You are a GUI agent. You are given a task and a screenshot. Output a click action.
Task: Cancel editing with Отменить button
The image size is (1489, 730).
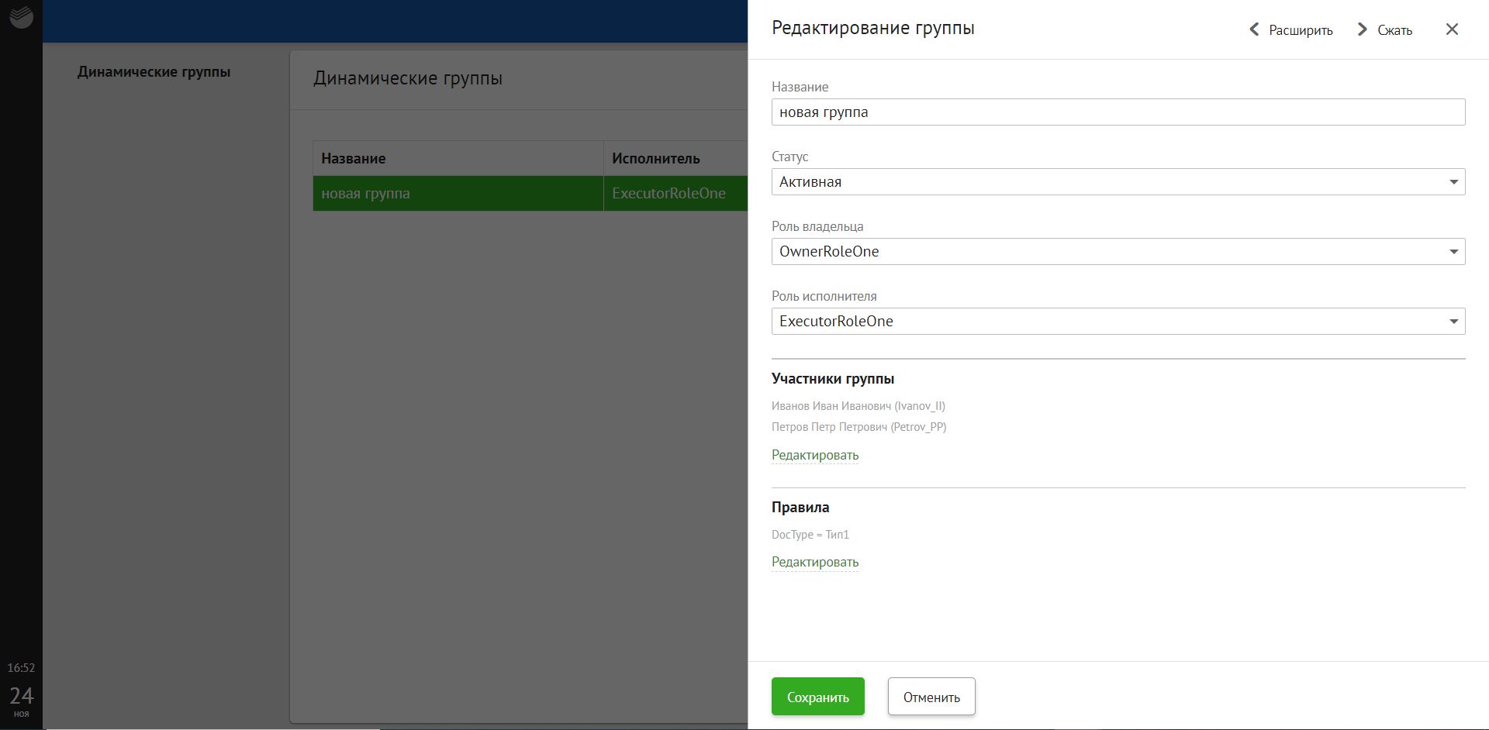[x=931, y=696]
